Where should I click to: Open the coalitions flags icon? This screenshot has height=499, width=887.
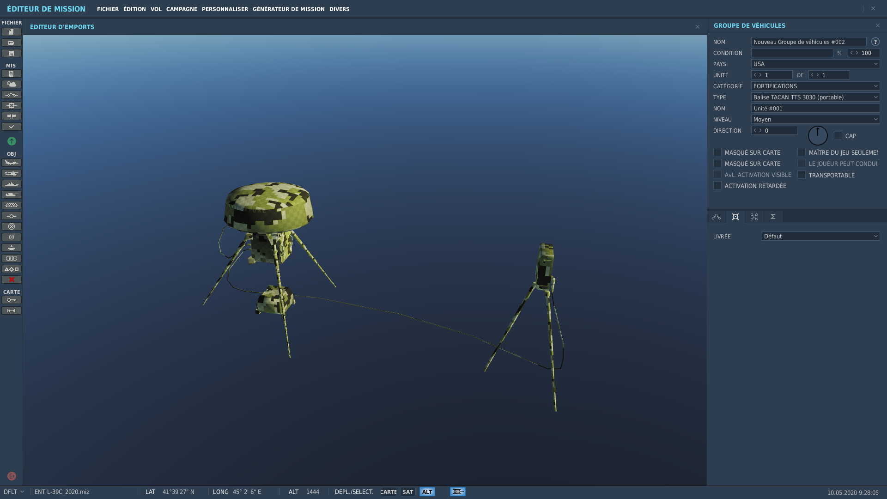point(12,116)
